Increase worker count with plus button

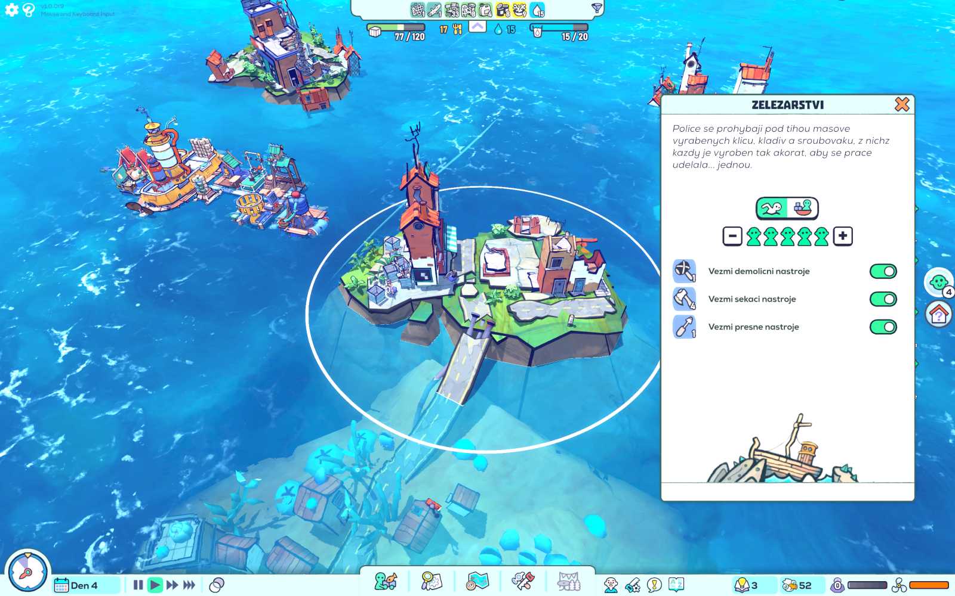[843, 236]
